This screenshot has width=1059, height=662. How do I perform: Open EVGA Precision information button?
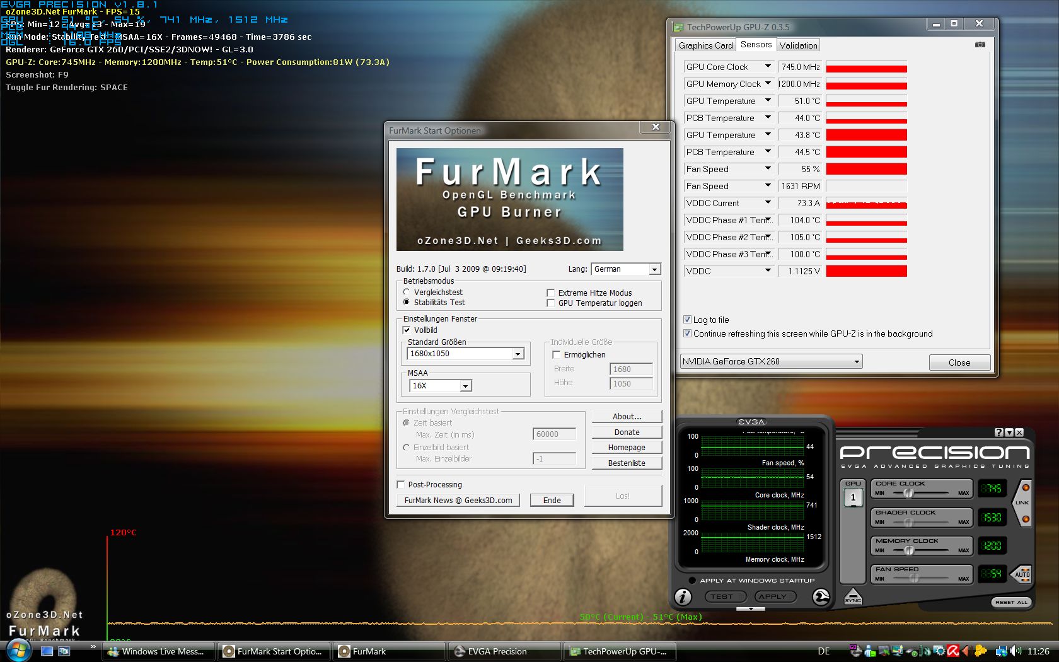683,596
